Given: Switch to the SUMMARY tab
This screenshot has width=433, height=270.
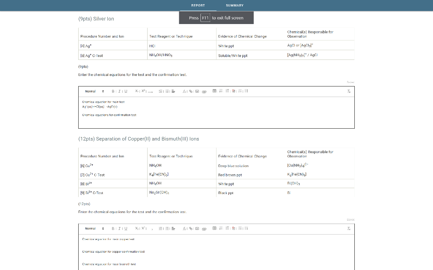Looking at the screenshot, I should 234,5.
